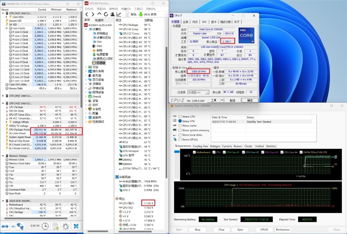
Task: Click HWiNFO double-arrow expand columns icon
Action: (5, 226)
